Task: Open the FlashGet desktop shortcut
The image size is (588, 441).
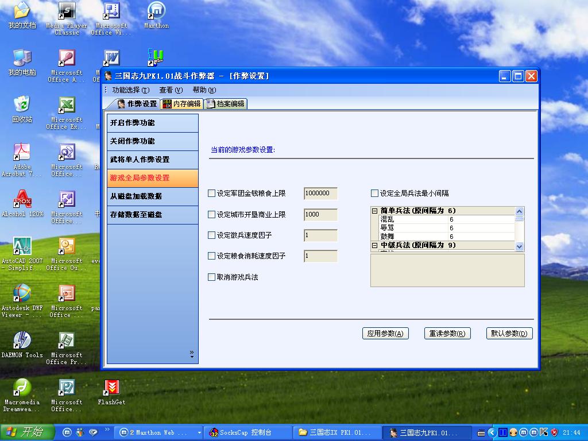Action: pyautogui.click(x=111, y=388)
